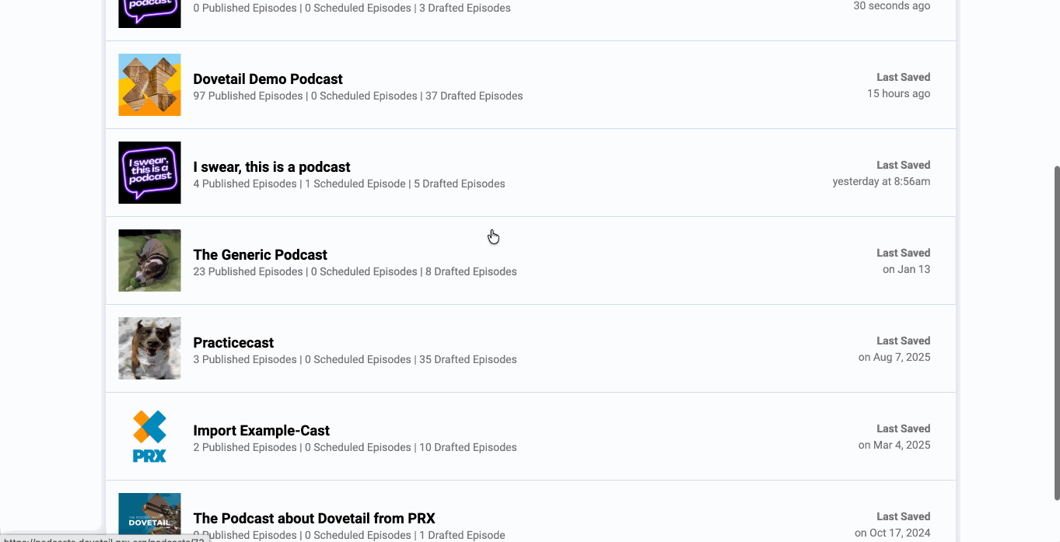Go to Import Example-Cast title link
Viewport: 1060px width, 542px height.
[261, 431]
